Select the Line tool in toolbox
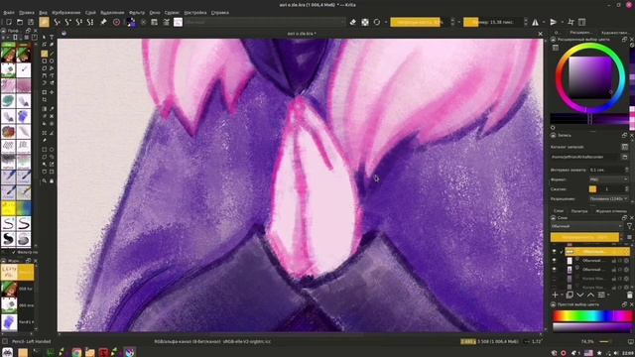Screen dimensions: 635x357 point(52,54)
